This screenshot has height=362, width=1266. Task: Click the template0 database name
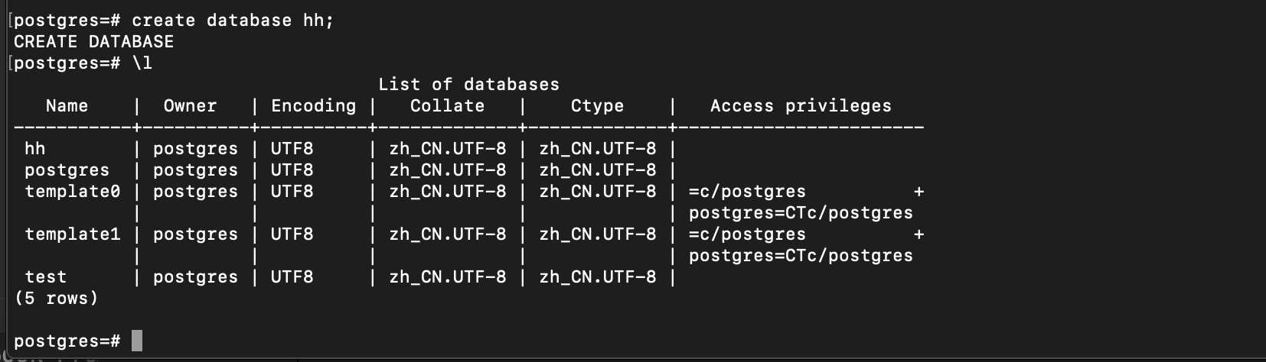(x=72, y=192)
